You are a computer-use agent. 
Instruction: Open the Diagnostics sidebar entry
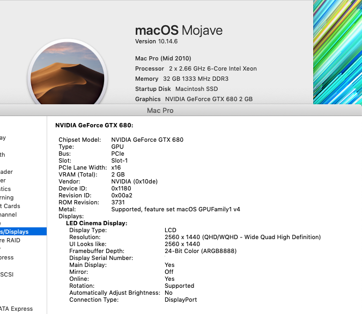tap(5, 189)
